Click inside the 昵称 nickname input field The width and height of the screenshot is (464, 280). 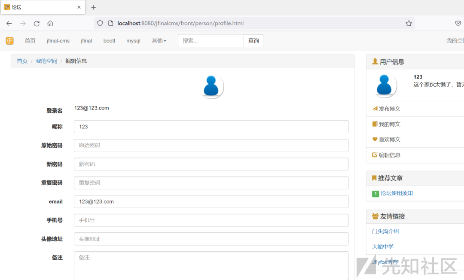click(211, 126)
